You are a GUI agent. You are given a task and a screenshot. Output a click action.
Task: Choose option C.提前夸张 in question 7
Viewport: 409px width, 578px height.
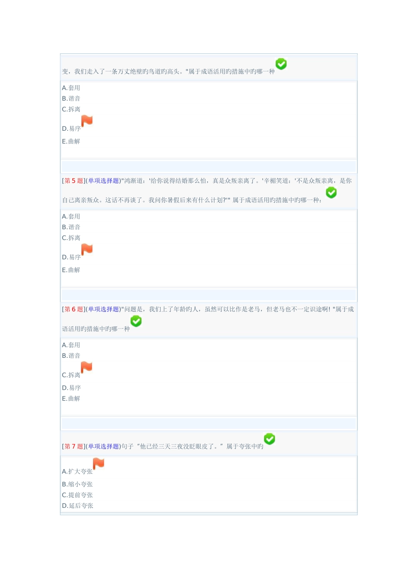(x=77, y=495)
